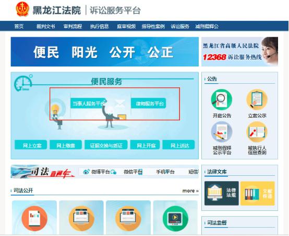Open the 证据交换与质证 button
The width and height of the screenshot is (289, 236).
click(106, 145)
